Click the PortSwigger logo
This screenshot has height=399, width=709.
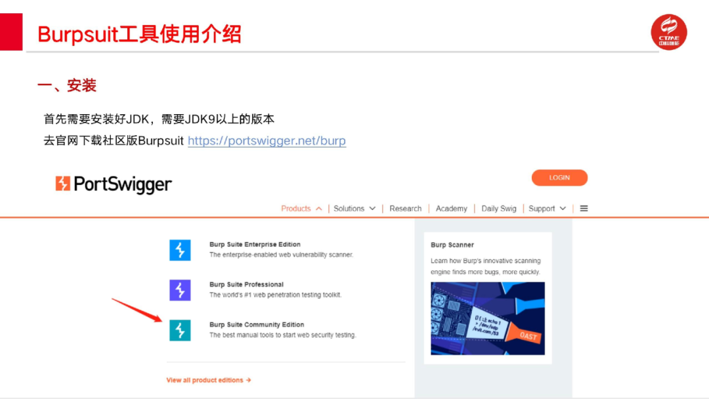(114, 184)
